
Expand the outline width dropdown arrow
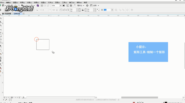coord(112,10)
